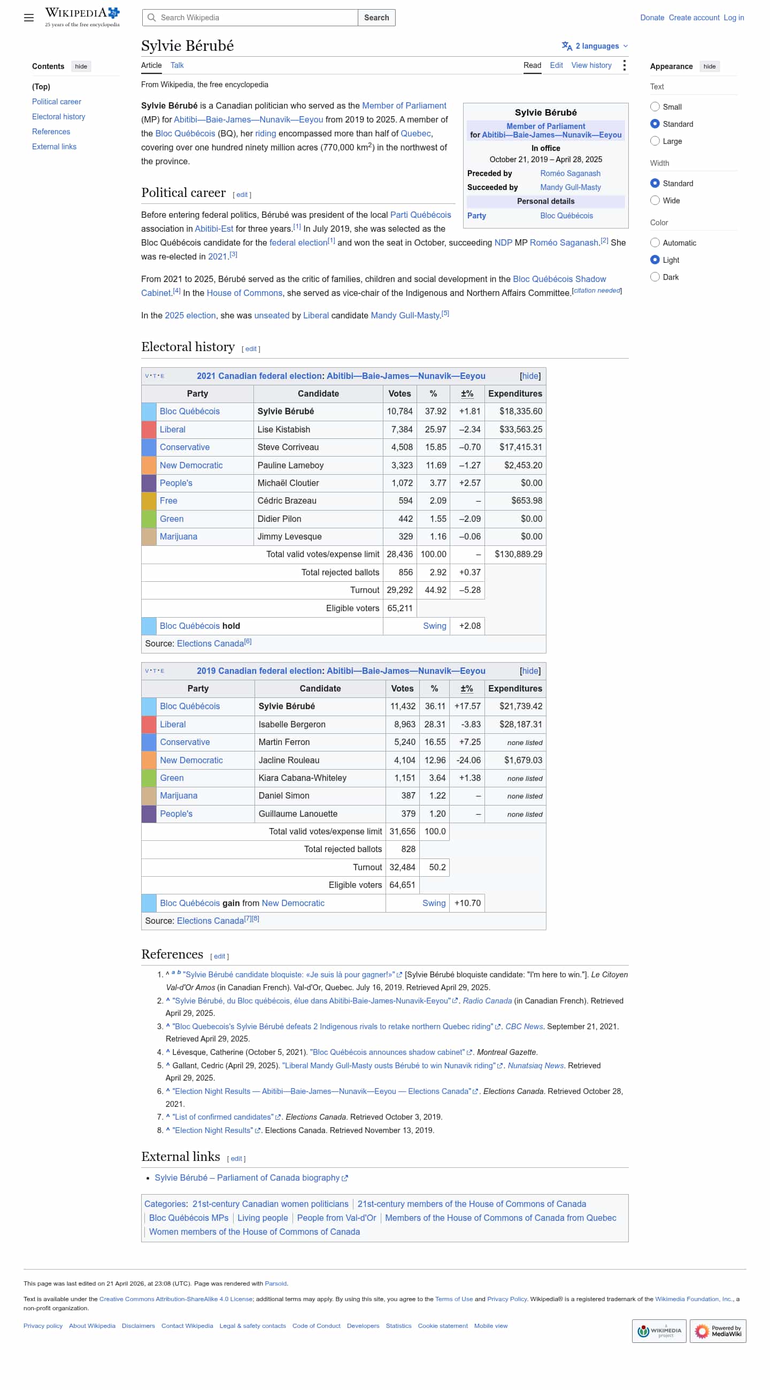
Task: Open the Nunatsiaq News reference link
Action: 535,1065
